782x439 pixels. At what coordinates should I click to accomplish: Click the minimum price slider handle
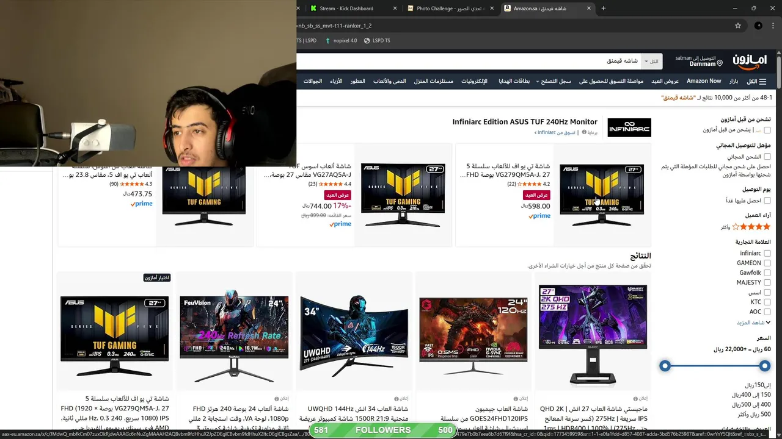click(764, 366)
